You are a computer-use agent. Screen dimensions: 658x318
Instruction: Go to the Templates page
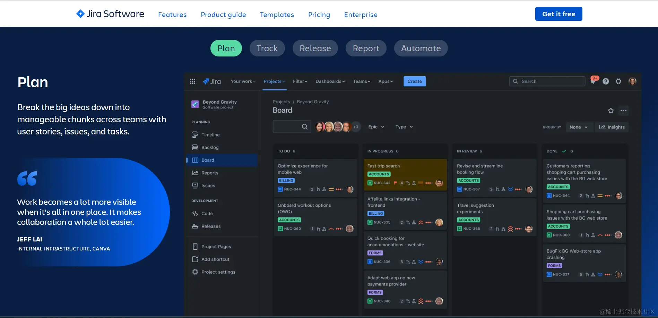277,15
